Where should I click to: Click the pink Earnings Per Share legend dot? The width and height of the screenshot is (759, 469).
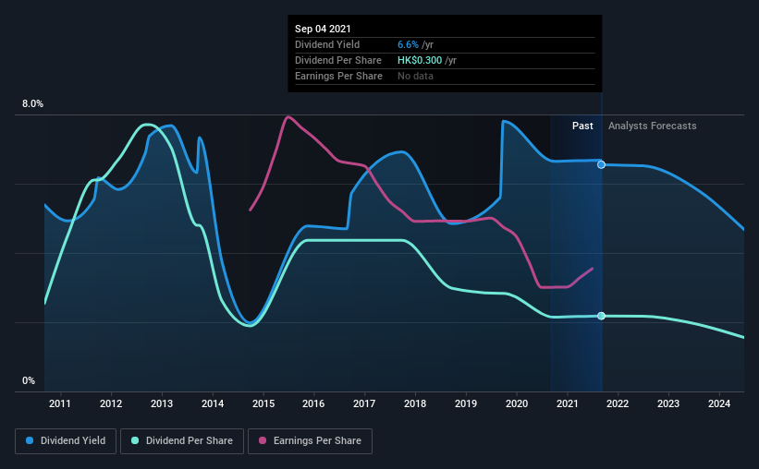[x=263, y=440]
